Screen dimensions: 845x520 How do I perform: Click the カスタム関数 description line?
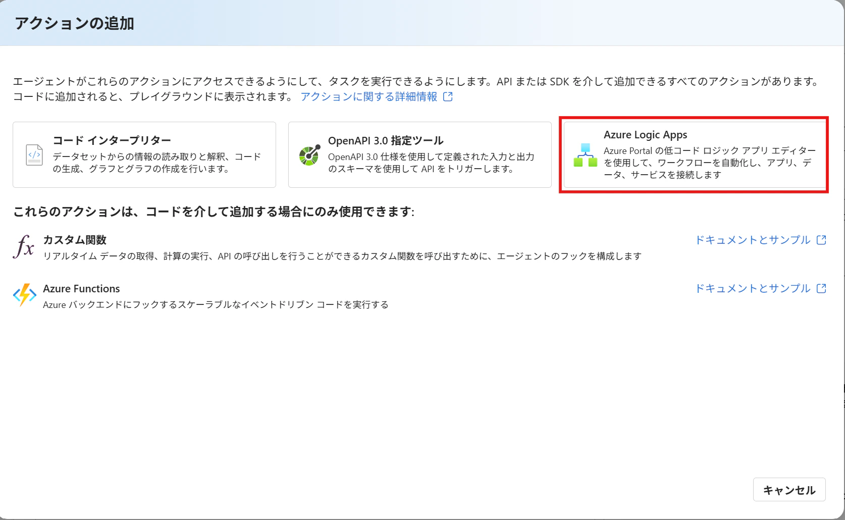(342, 256)
